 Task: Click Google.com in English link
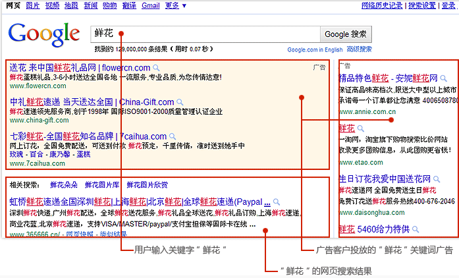point(315,49)
